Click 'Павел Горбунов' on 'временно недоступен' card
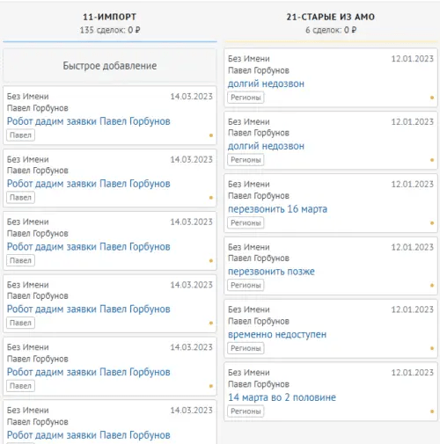440x444 pixels. tap(259, 321)
